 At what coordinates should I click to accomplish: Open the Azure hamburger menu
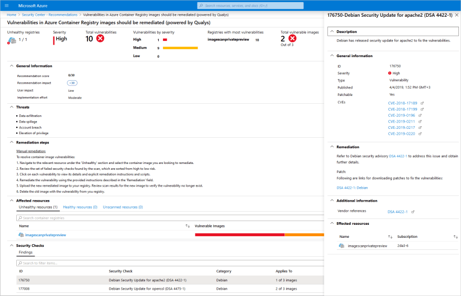[x=6, y=6]
